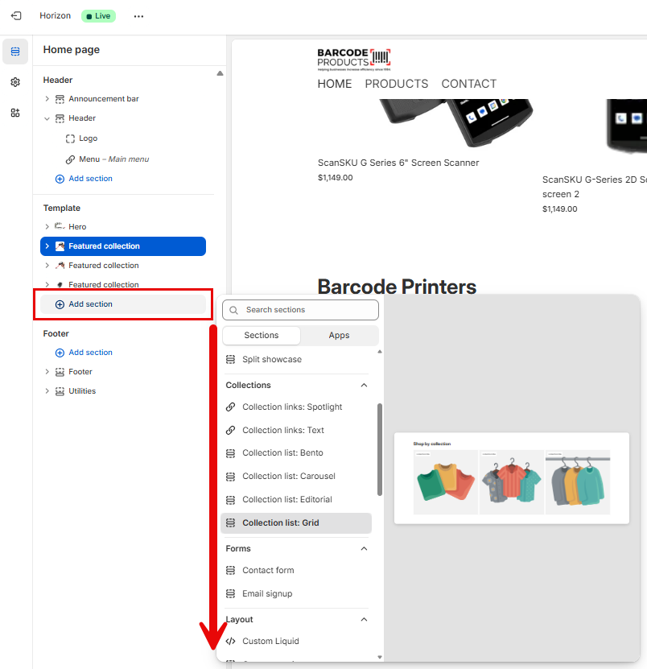
Task: Open the PRODUCTS menu link
Action: [x=396, y=84]
